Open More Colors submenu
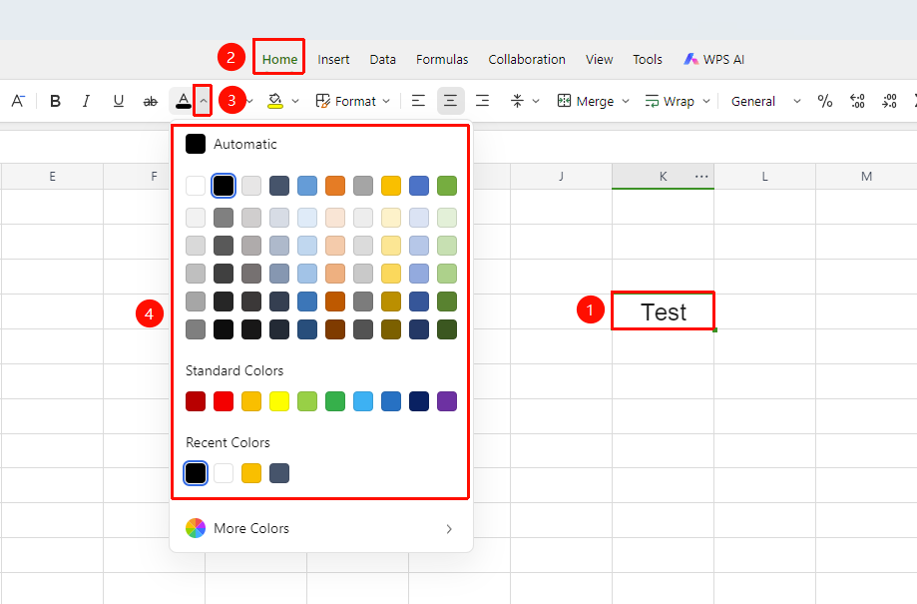The image size is (917, 604). (x=320, y=528)
